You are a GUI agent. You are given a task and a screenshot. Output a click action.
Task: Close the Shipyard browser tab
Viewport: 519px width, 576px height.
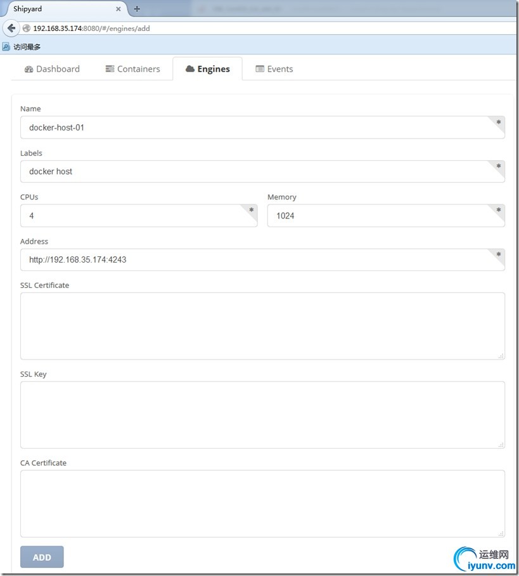[x=119, y=9]
